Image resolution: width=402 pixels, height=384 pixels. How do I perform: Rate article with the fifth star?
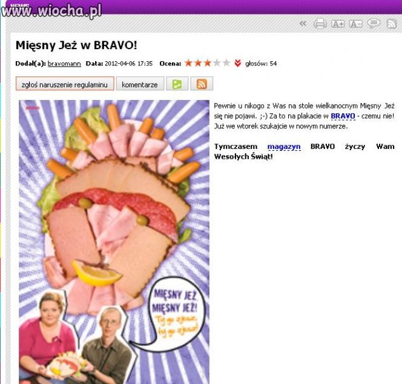point(226,63)
